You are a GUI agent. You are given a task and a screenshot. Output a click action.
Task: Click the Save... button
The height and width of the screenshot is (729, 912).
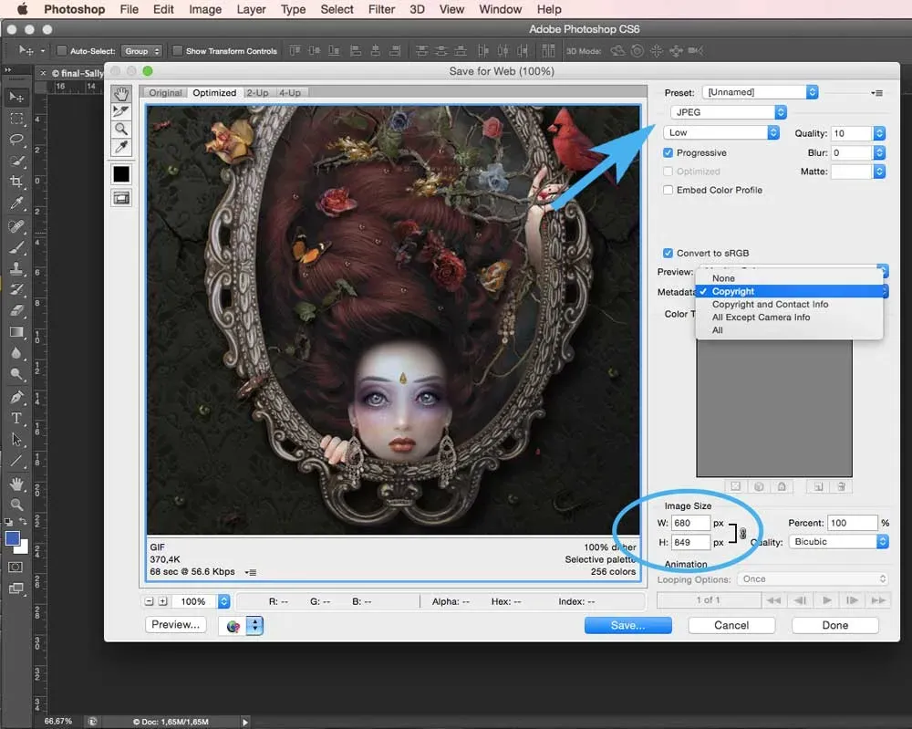coord(627,625)
